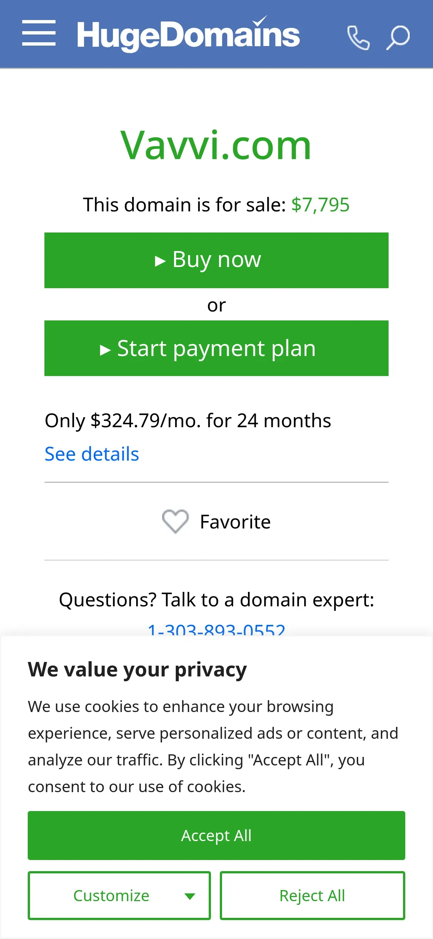
Task: Click the $7,795 price text
Action: 320,205
